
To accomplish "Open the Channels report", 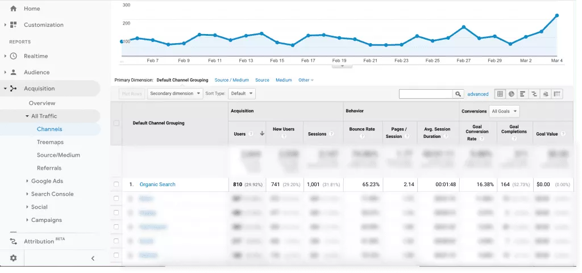I will tap(49, 129).
